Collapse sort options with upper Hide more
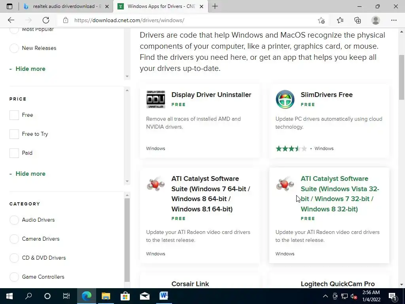Image resolution: width=405 pixels, height=304 pixels. [30, 69]
